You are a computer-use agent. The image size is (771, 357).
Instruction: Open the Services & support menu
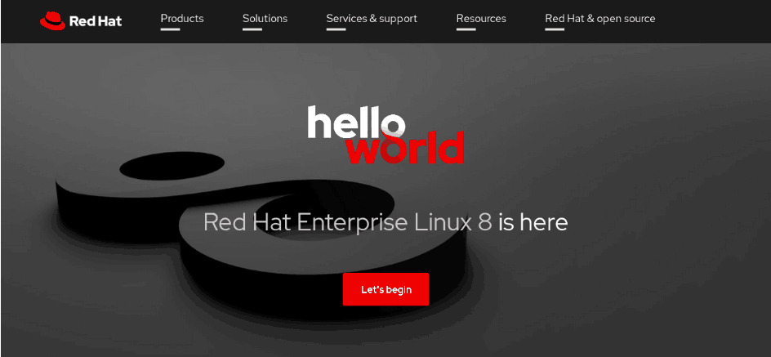[372, 19]
